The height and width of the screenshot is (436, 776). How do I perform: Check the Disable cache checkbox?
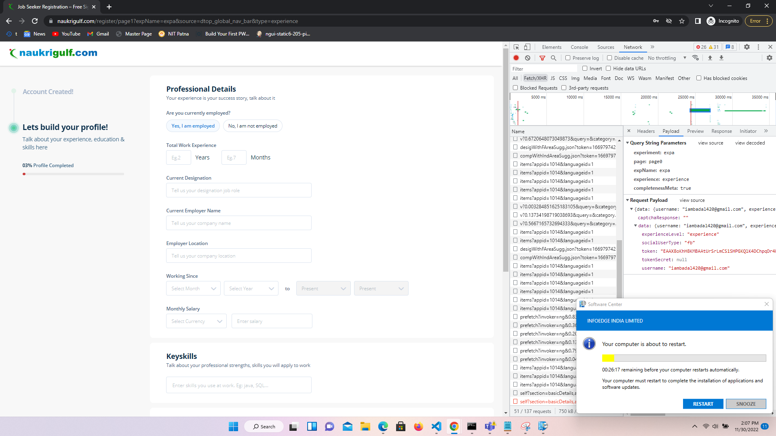click(609, 58)
